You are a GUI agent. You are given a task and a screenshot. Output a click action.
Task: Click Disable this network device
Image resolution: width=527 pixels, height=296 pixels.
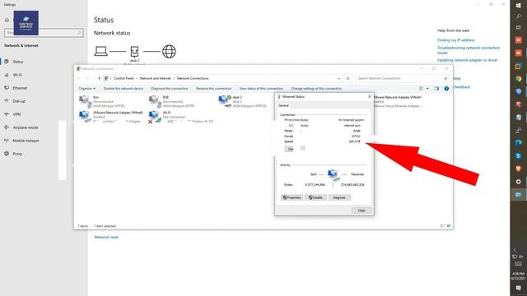[124, 89]
